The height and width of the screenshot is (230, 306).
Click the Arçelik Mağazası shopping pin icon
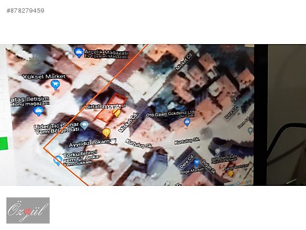click(78, 52)
